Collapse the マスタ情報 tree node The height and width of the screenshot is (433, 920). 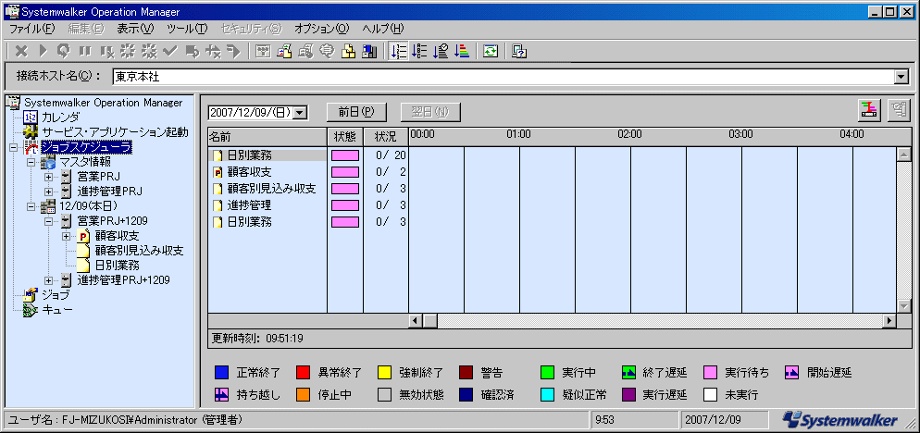pyautogui.click(x=31, y=162)
